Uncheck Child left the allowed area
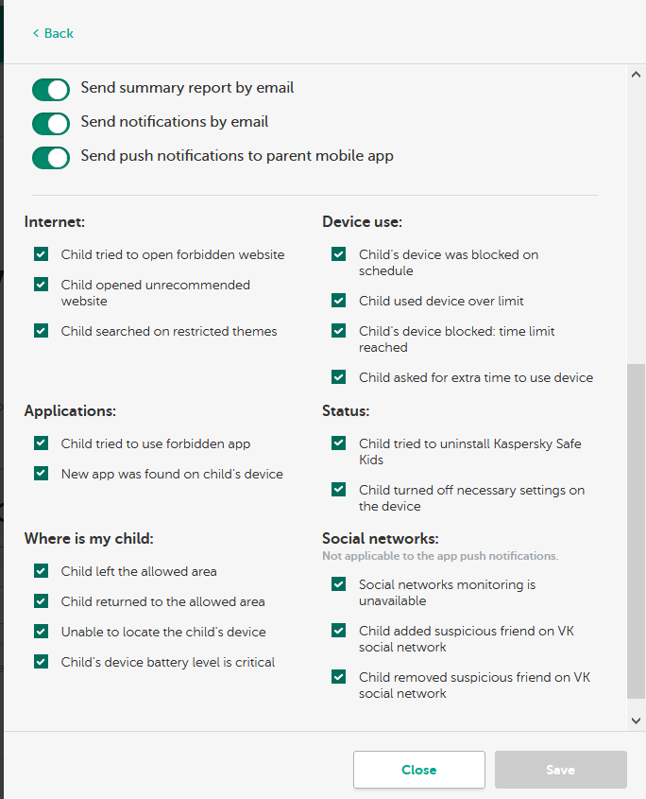 (x=41, y=571)
